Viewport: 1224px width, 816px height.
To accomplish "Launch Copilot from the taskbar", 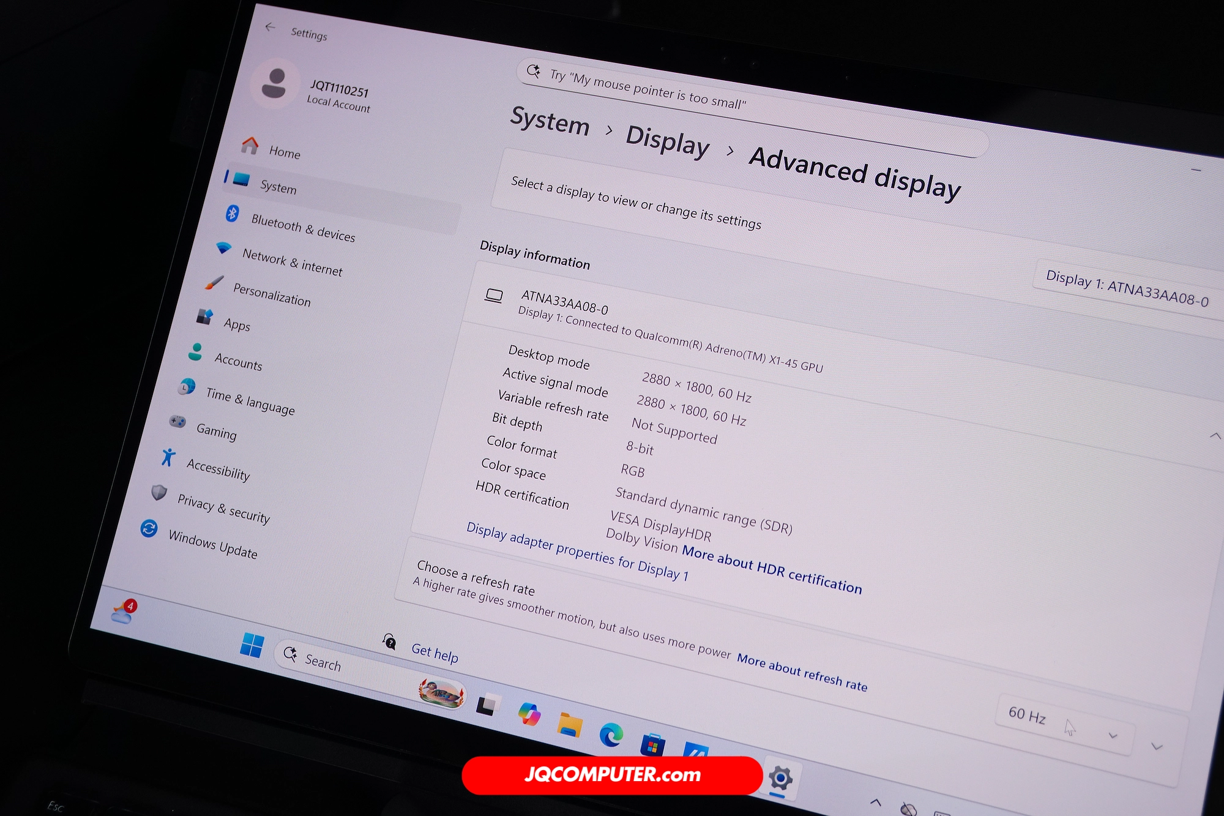I will (x=529, y=714).
